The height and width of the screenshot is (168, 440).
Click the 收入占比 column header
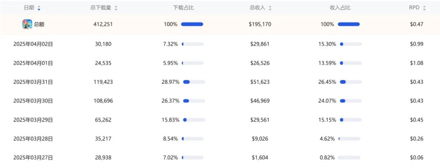click(x=340, y=8)
